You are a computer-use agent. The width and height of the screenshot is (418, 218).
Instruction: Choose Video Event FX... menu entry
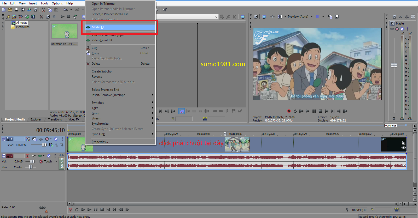(120, 40)
